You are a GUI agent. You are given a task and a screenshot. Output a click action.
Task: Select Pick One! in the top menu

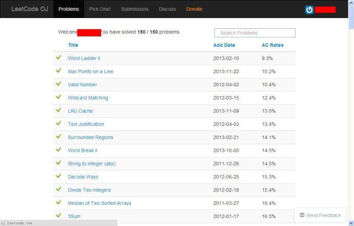100,9
